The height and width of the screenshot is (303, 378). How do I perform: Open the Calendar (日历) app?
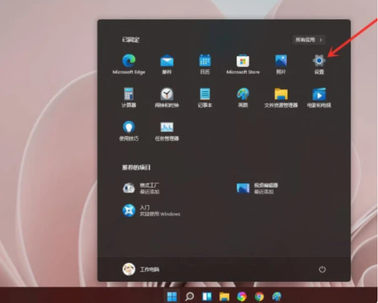pos(205,64)
